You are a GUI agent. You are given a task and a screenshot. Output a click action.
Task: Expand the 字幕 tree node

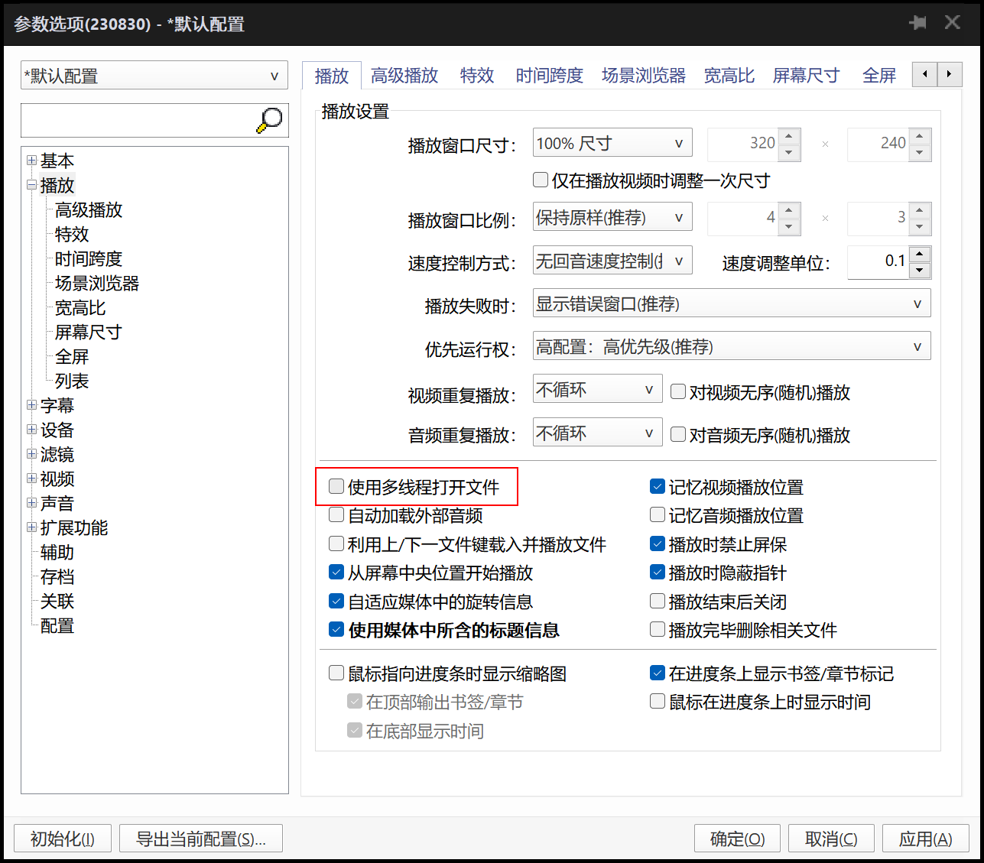coord(31,405)
